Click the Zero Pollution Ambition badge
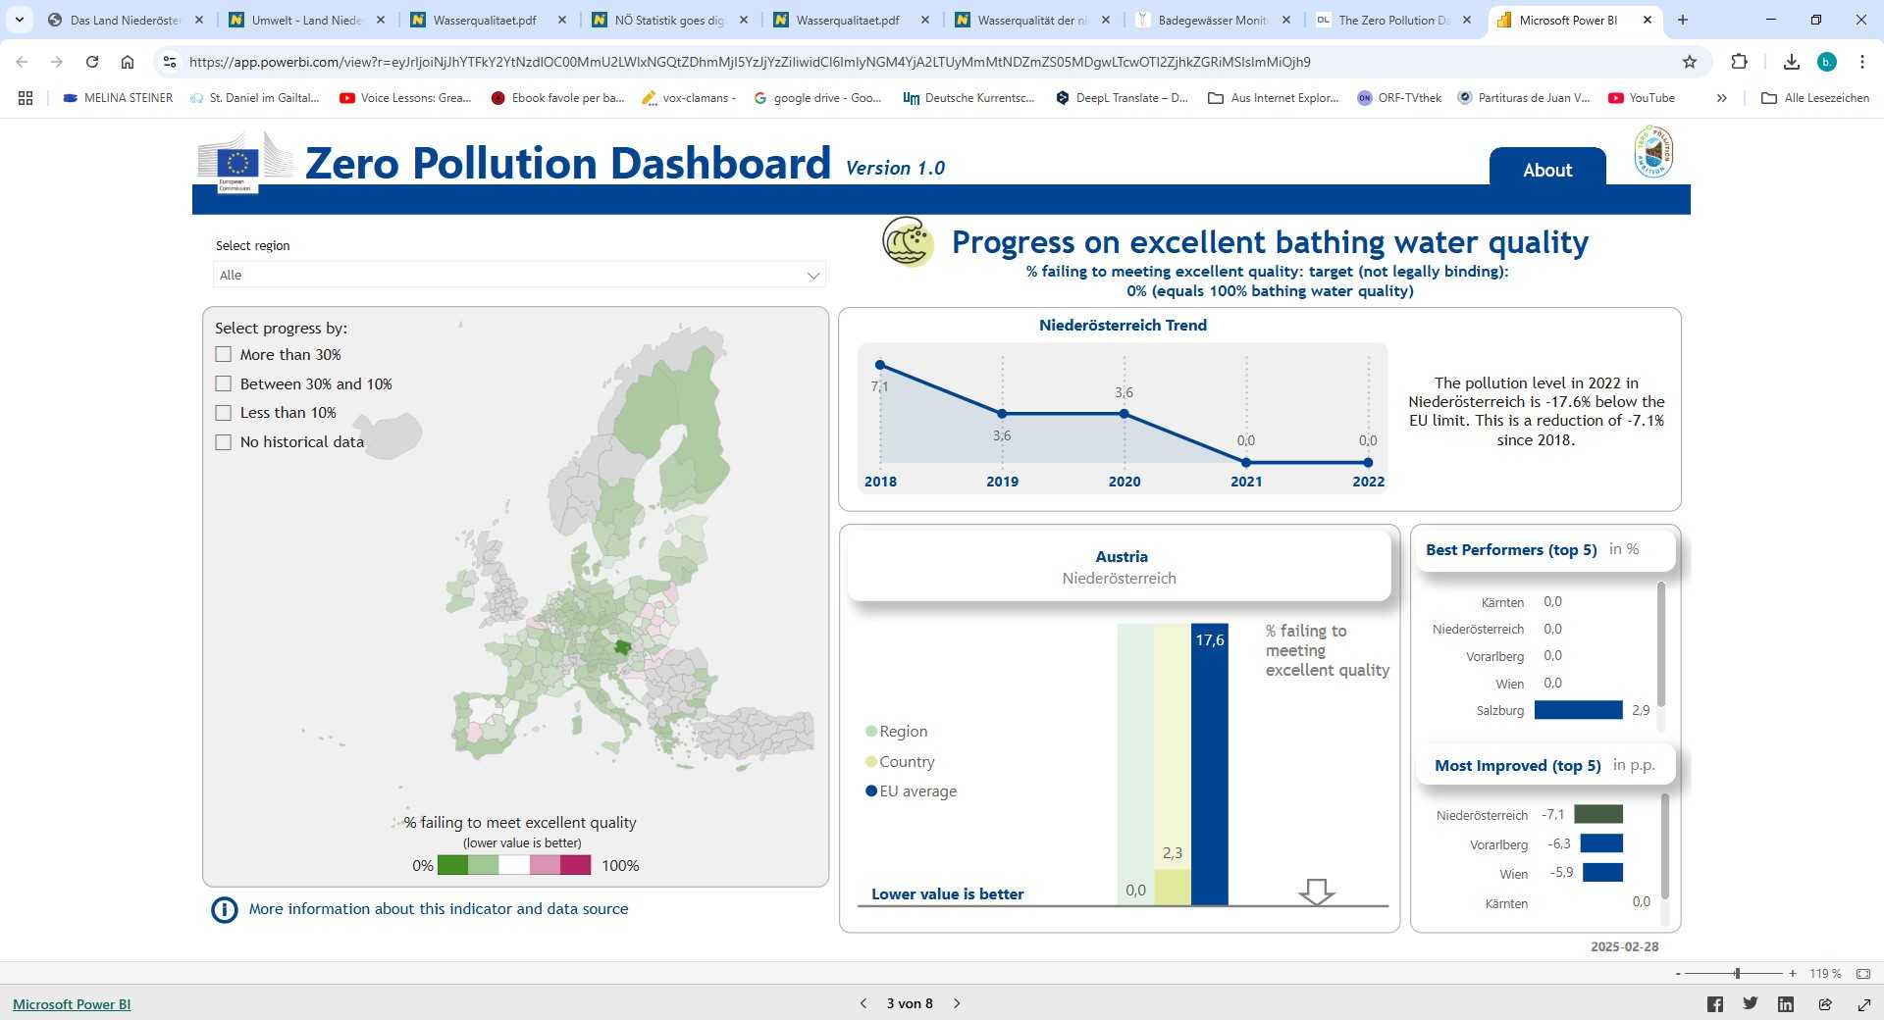1884x1020 pixels. (1656, 152)
